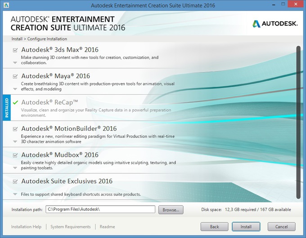Click the disk space '12,3 GB required' text
Screen dimensions: 306x238
[240, 210]
